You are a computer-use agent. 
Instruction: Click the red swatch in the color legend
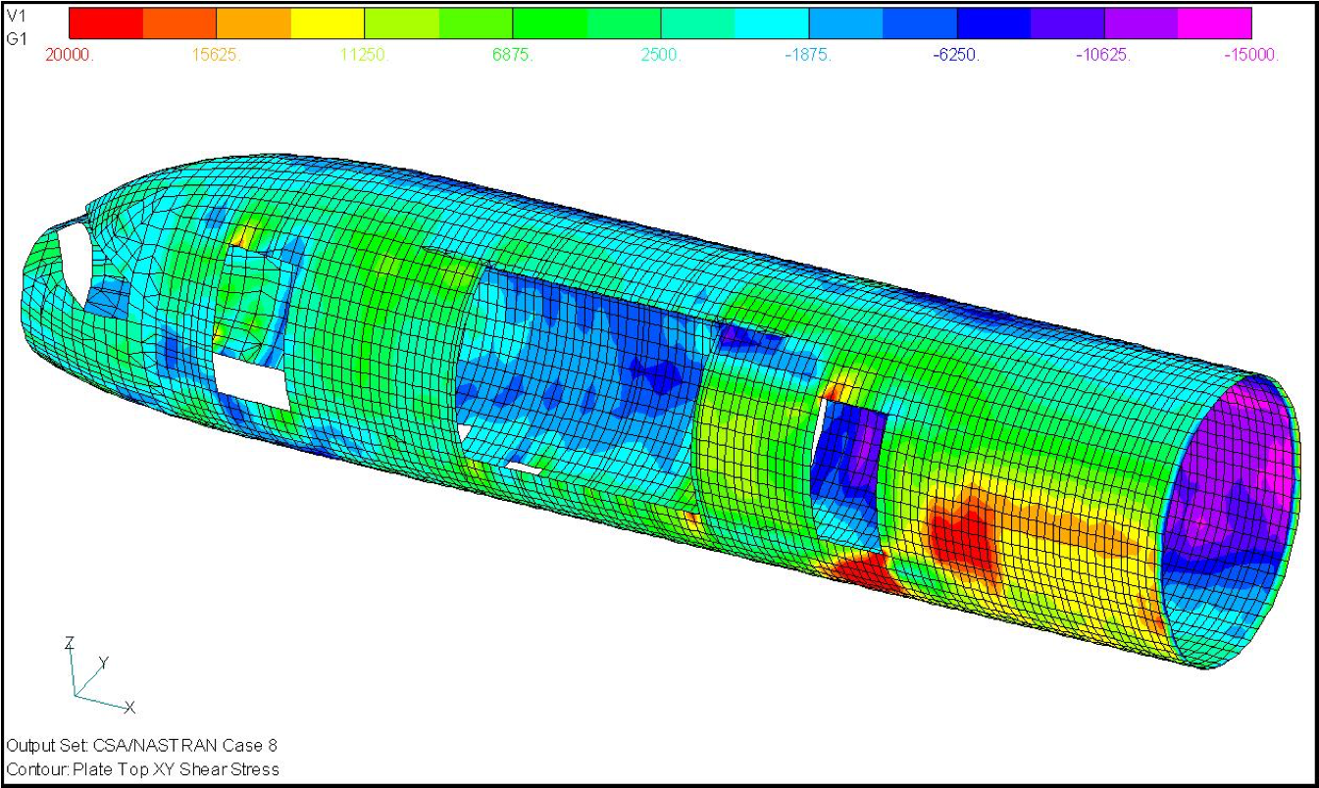point(106,23)
